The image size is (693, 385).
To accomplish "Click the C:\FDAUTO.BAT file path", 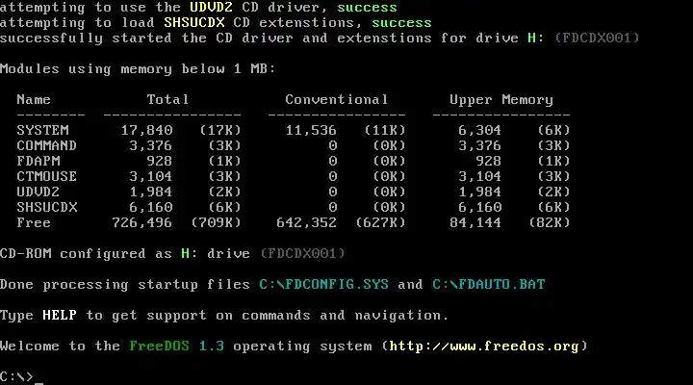I will pyautogui.click(x=488, y=284).
